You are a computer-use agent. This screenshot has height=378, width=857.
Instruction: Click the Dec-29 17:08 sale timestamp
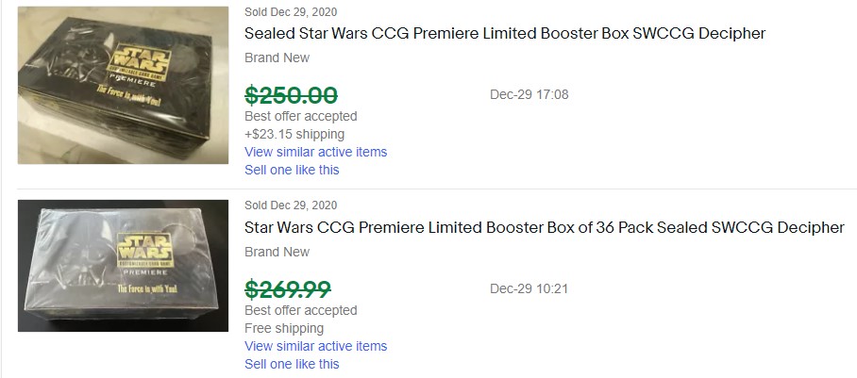[x=529, y=94]
